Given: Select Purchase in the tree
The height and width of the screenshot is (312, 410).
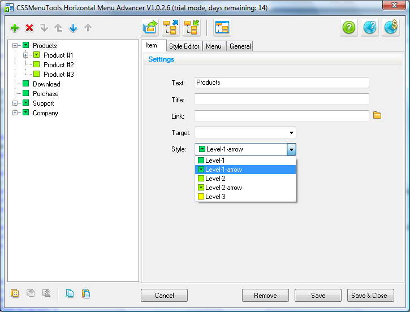Looking at the screenshot, I should pos(46,94).
